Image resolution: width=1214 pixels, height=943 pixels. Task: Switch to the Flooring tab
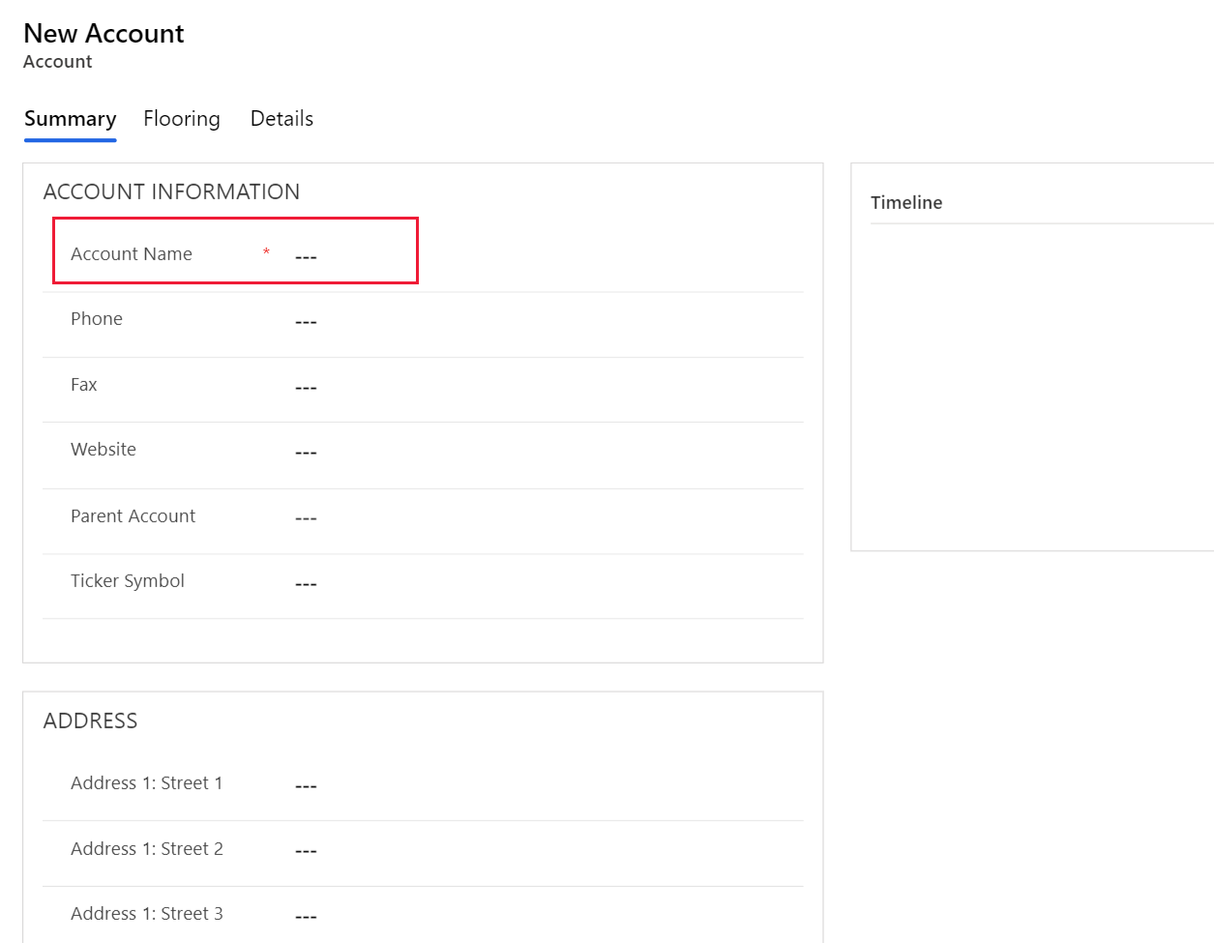coord(181,118)
